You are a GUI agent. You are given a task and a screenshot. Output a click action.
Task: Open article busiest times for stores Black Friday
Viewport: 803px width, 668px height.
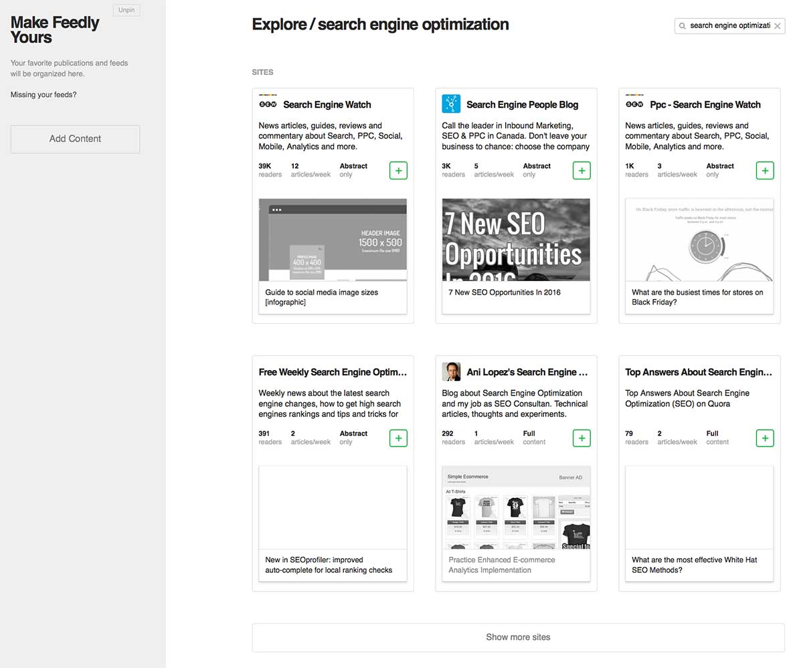pos(697,297)
